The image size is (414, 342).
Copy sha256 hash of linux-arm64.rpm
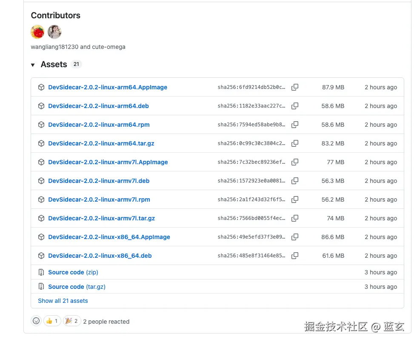295,125
